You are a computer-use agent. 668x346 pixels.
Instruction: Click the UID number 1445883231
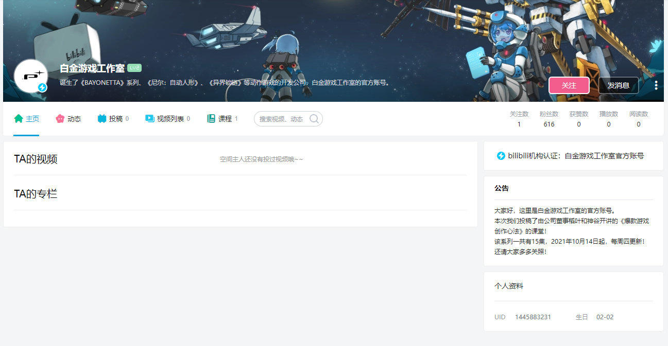533,317
